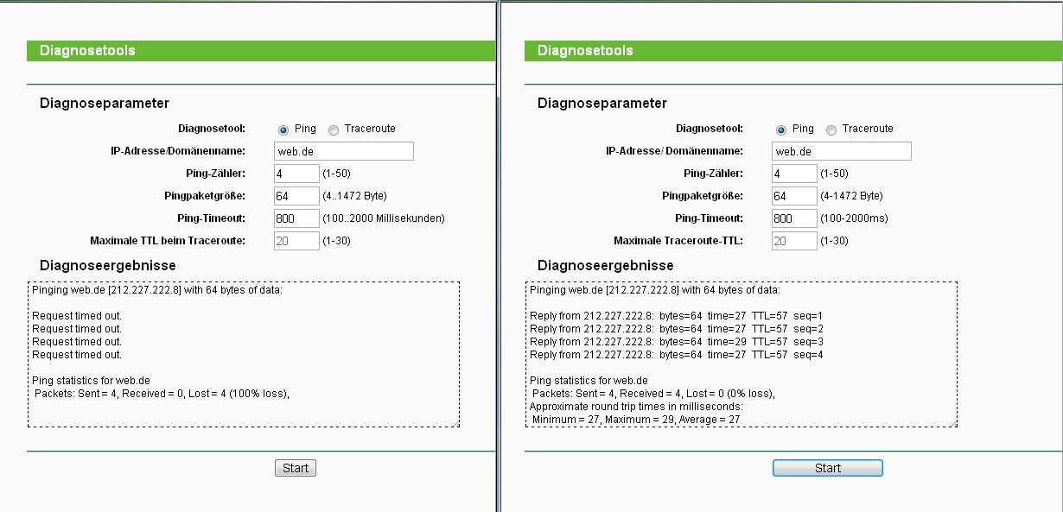This screenshot has width=1063, height=512.
Task: Focus the right panel Ping-Zähler input
Action: (794, 174)
